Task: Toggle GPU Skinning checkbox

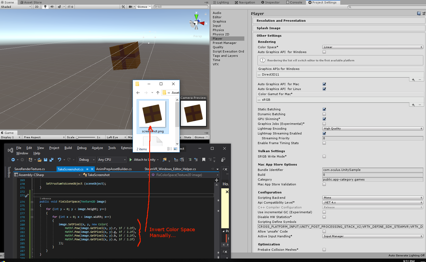Action: point(324,119)
